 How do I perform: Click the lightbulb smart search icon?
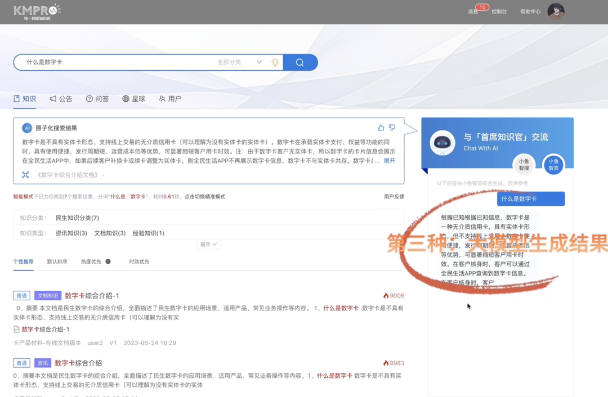[x=275, y=62]
